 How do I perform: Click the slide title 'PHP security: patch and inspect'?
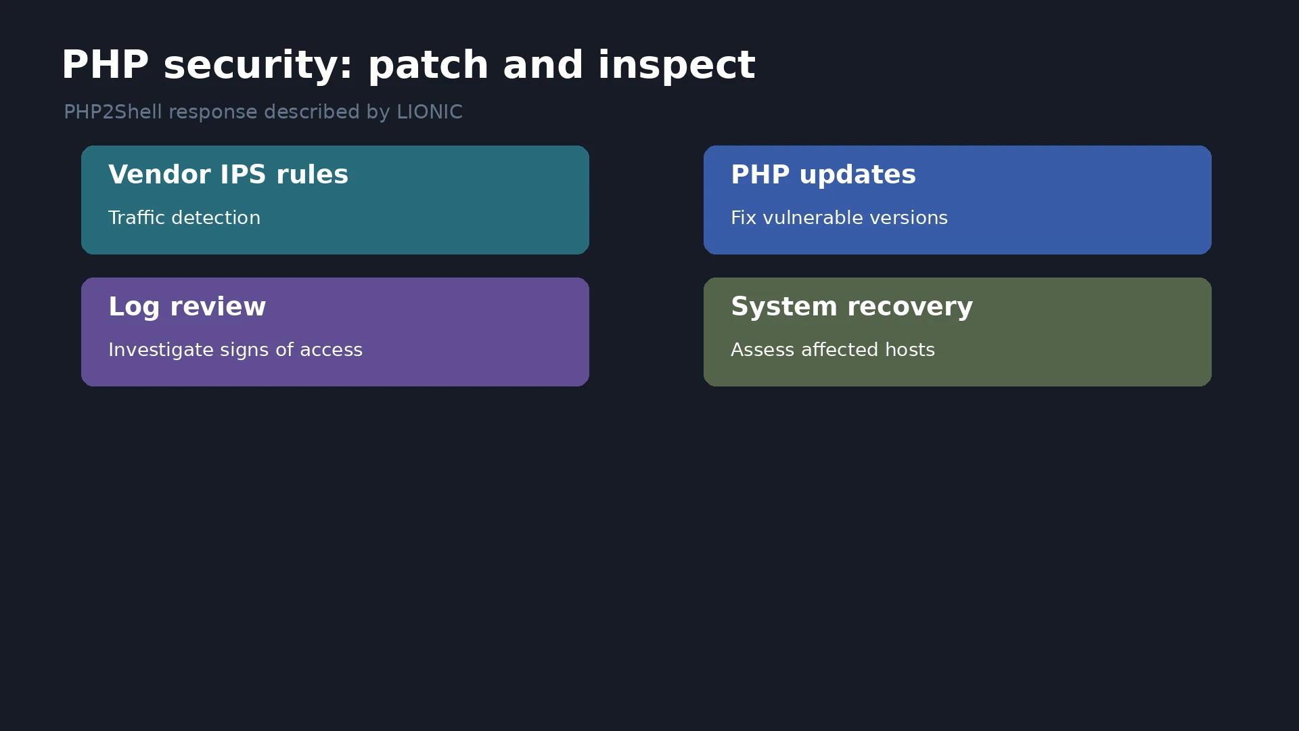(x=408, y=66)
